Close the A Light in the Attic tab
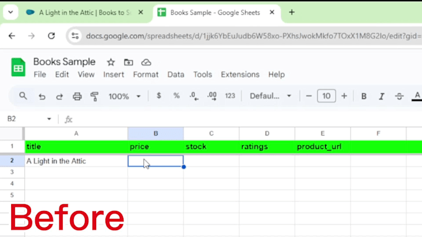Viewport: 422px width, 237px height. (x=140, y=12)
